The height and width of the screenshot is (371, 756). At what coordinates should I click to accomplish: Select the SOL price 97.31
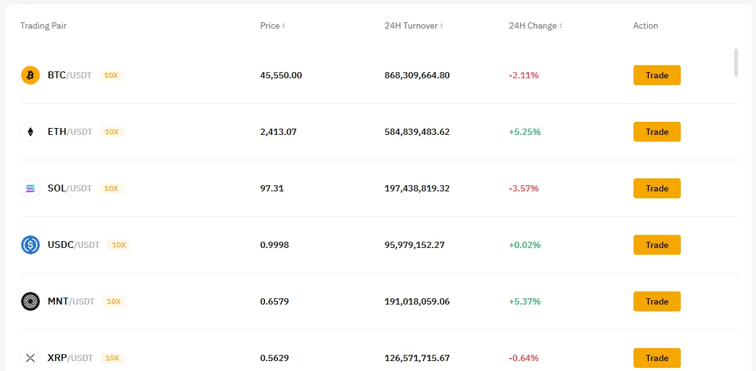pyautogui.click(x=272, y=188)
